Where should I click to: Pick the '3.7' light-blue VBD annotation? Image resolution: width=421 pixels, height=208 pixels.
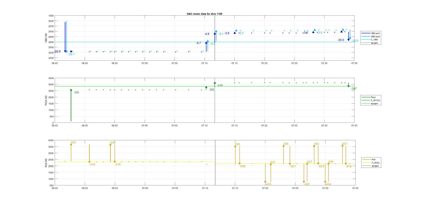241,33
